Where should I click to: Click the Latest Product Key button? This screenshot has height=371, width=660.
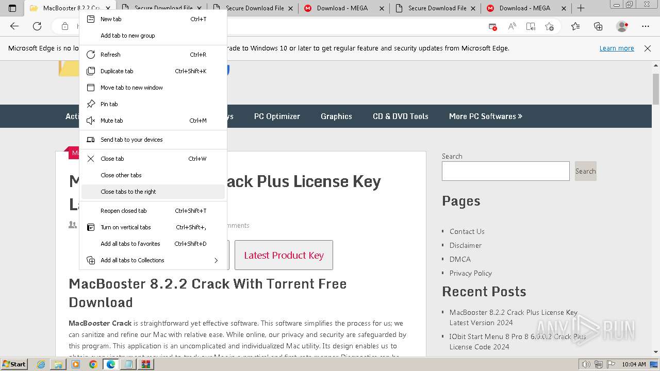coord(284,255)
